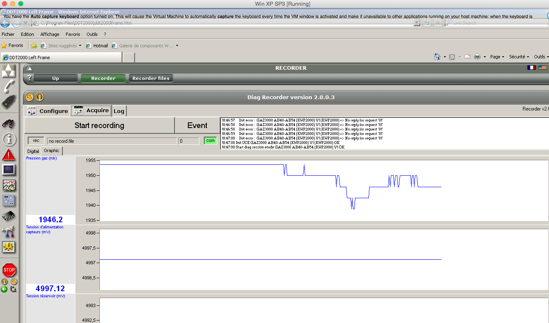The width and height of the screenshot is (549, 323).
Task: Click the no record file field
Action: [x=112, y=141]
